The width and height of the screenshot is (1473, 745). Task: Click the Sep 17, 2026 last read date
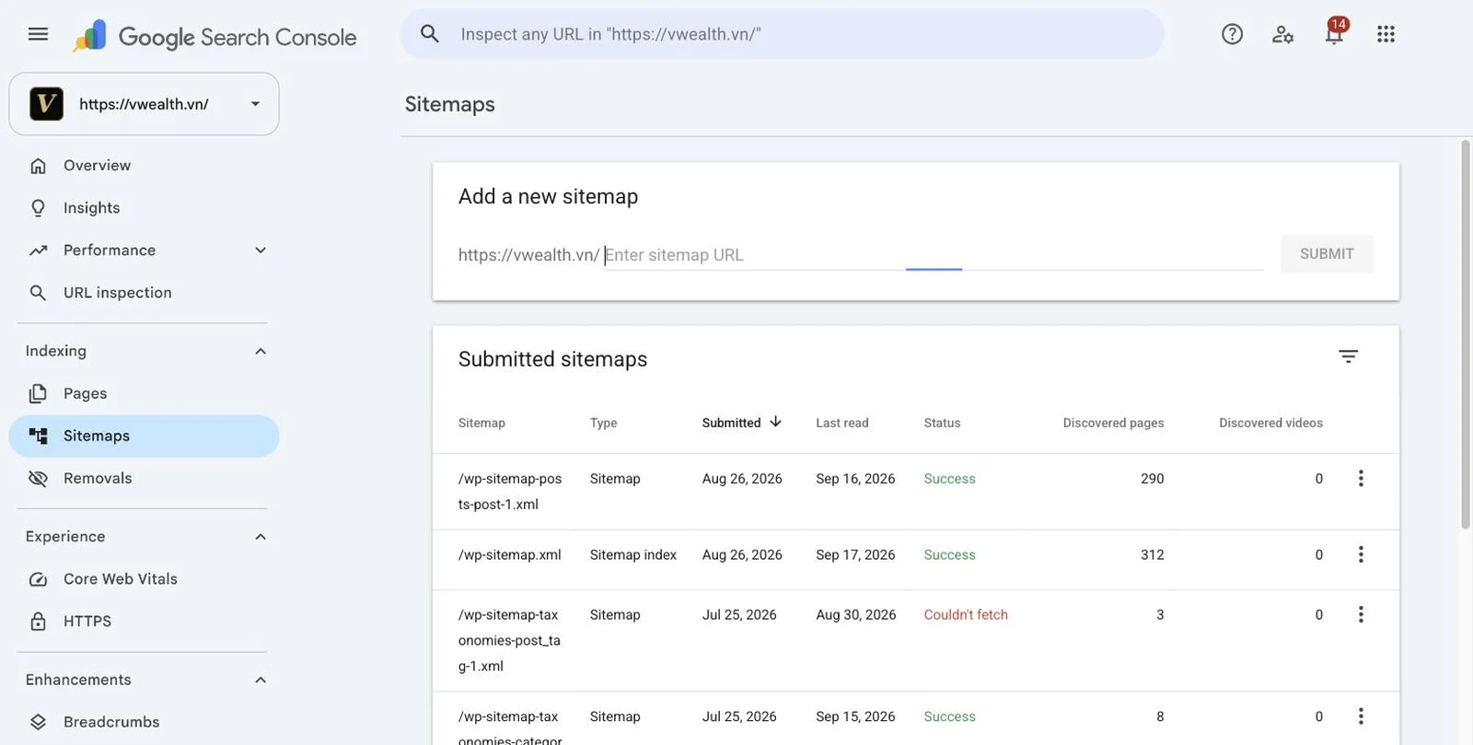[855, 554]
